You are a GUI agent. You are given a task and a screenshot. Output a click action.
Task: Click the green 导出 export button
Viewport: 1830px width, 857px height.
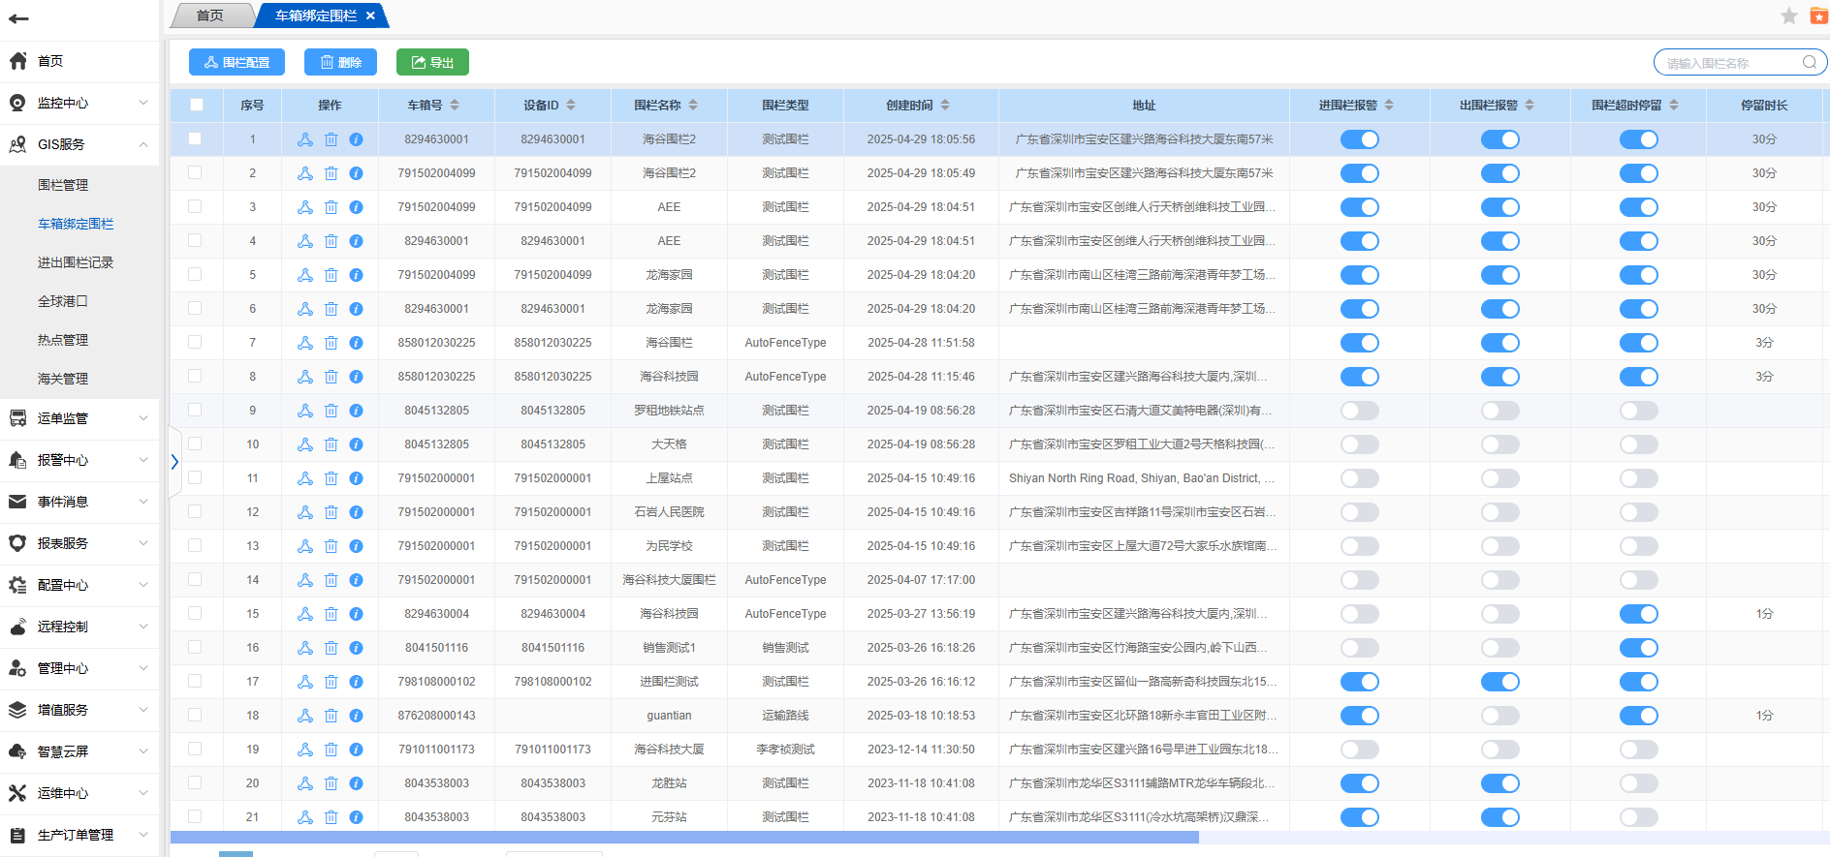point(432,62)
